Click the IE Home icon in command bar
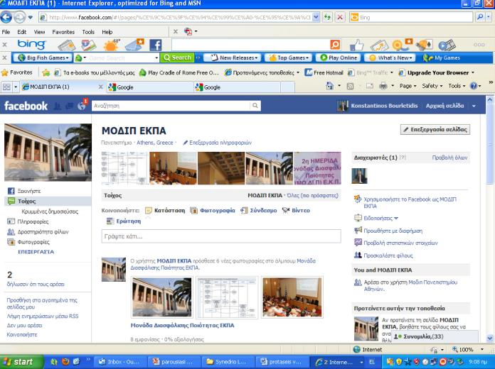Screen dimensions: 495x369 click(329, 86)
